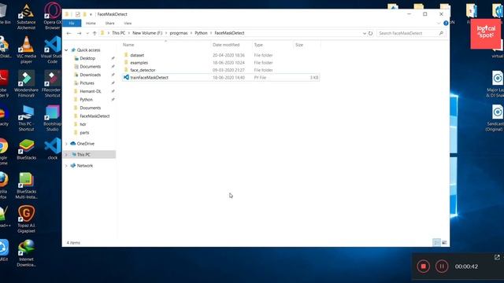This screenshot has height=283, width=504.
Task: Launch BlueStacks desktop shortcut
Action: click(26, 149)
